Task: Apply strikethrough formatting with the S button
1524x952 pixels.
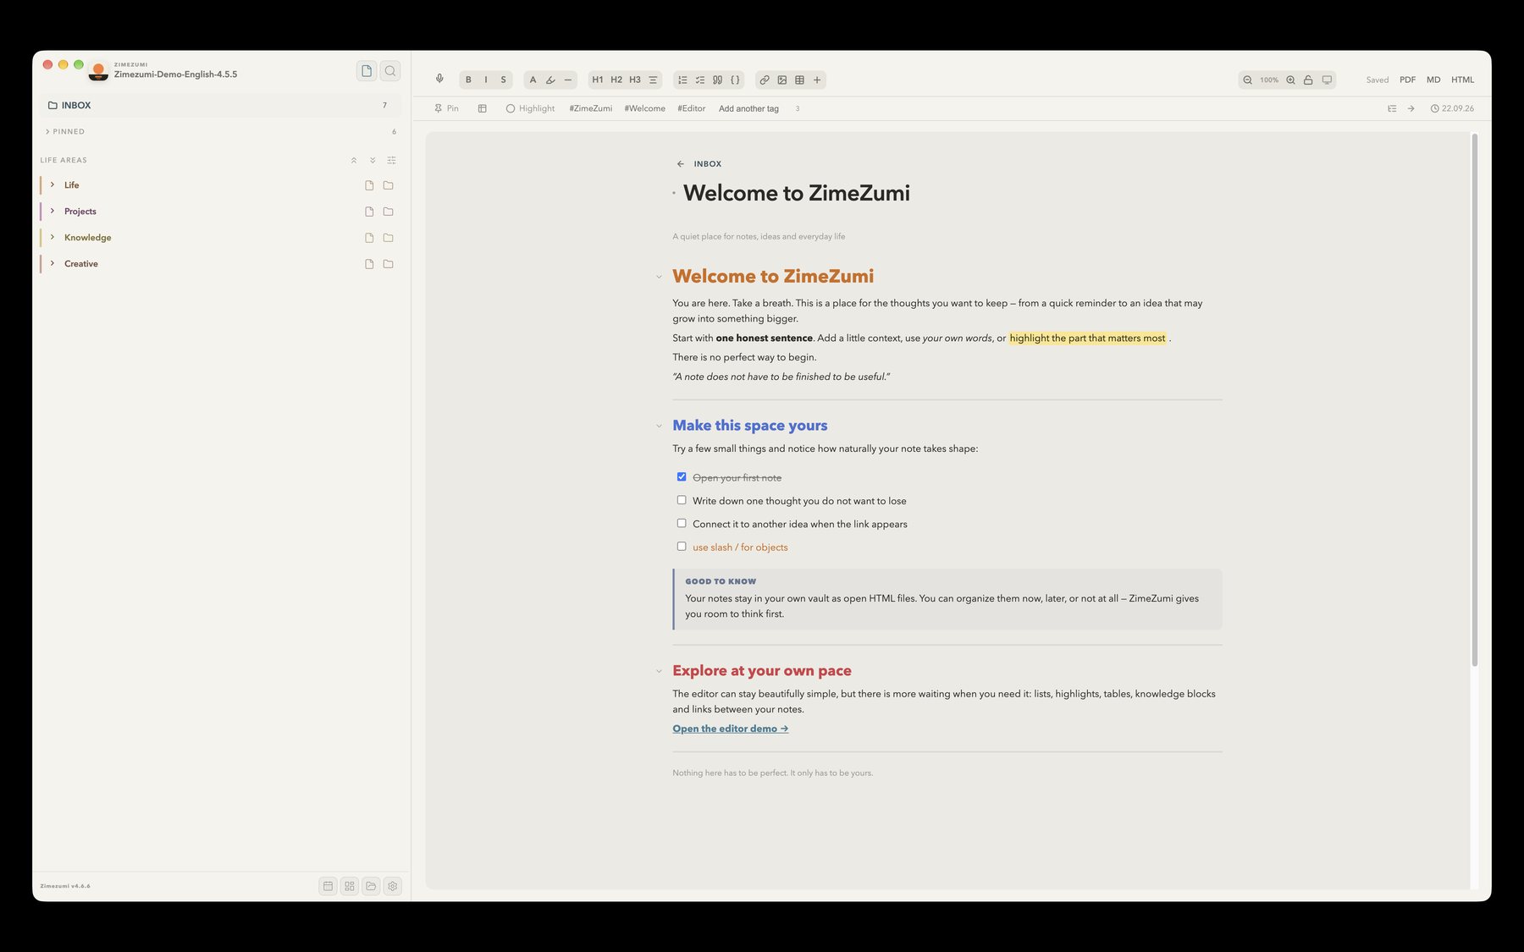Action: tap(503, 80)
